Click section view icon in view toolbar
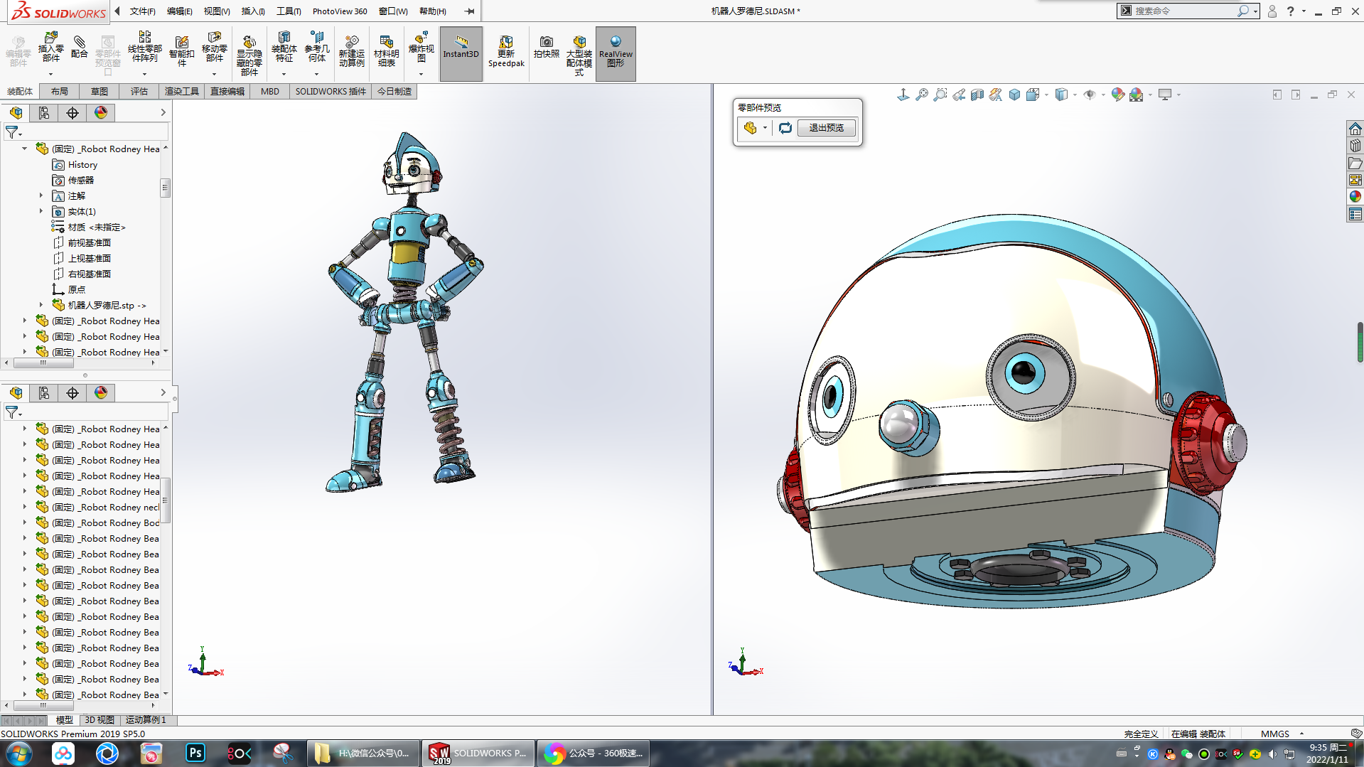The height and width of the screenshot is (767, 1364). pyautogui.click(x=977, y=95)
